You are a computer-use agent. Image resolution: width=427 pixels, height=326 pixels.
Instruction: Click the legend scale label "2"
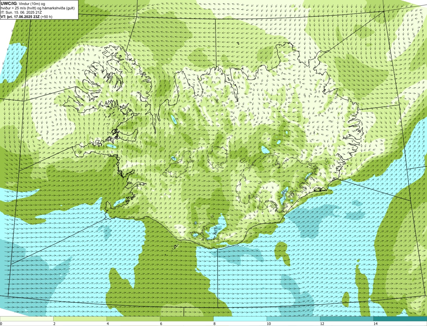pyautogui.click(x=54, y=324)
